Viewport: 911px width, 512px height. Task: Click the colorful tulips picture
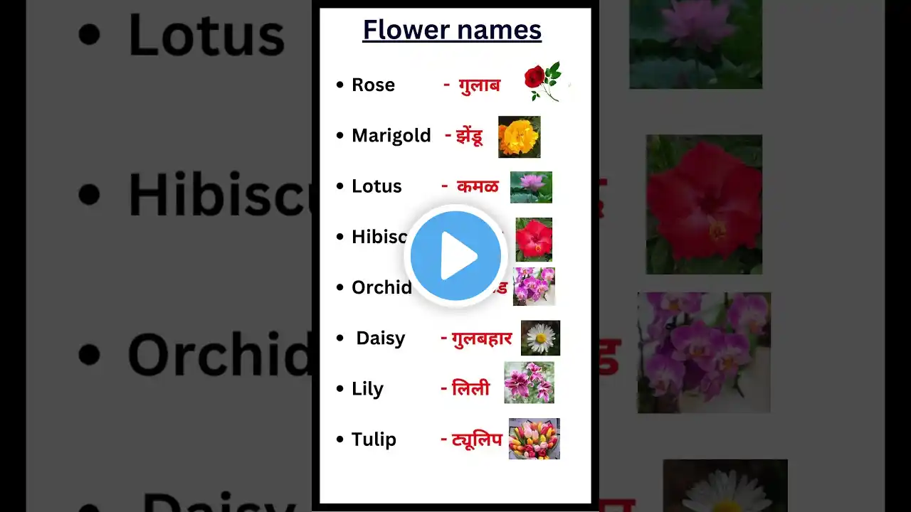[x=534, y=439]
